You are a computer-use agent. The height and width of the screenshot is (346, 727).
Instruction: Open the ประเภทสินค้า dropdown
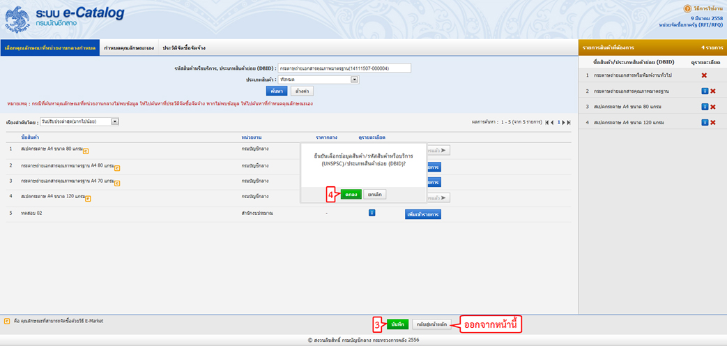(354, 80)
